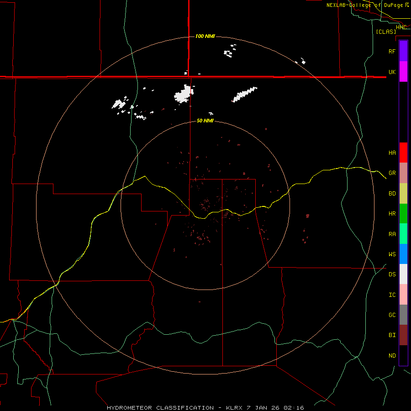The height and width of the screenshot is (411, 411).
Task: Click the ND black legend swatch
Action: coord(403,355)
